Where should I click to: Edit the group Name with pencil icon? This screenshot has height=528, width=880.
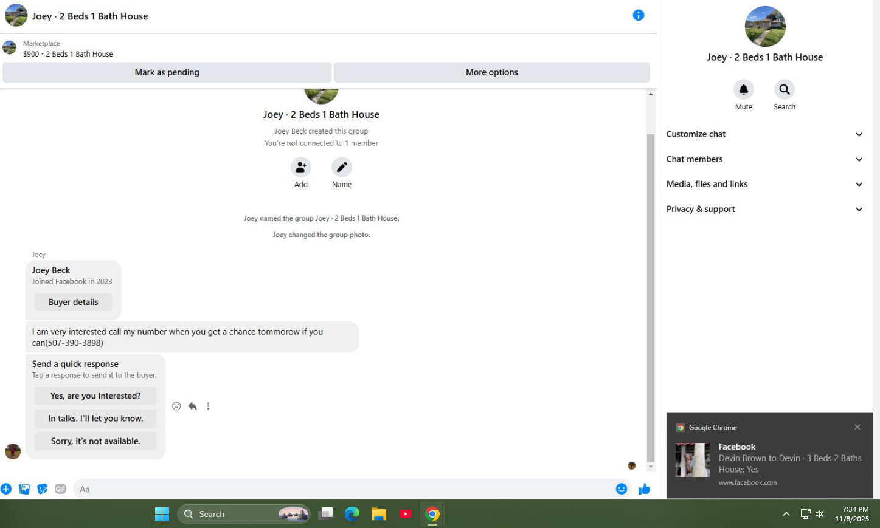(x=342, y=167)
